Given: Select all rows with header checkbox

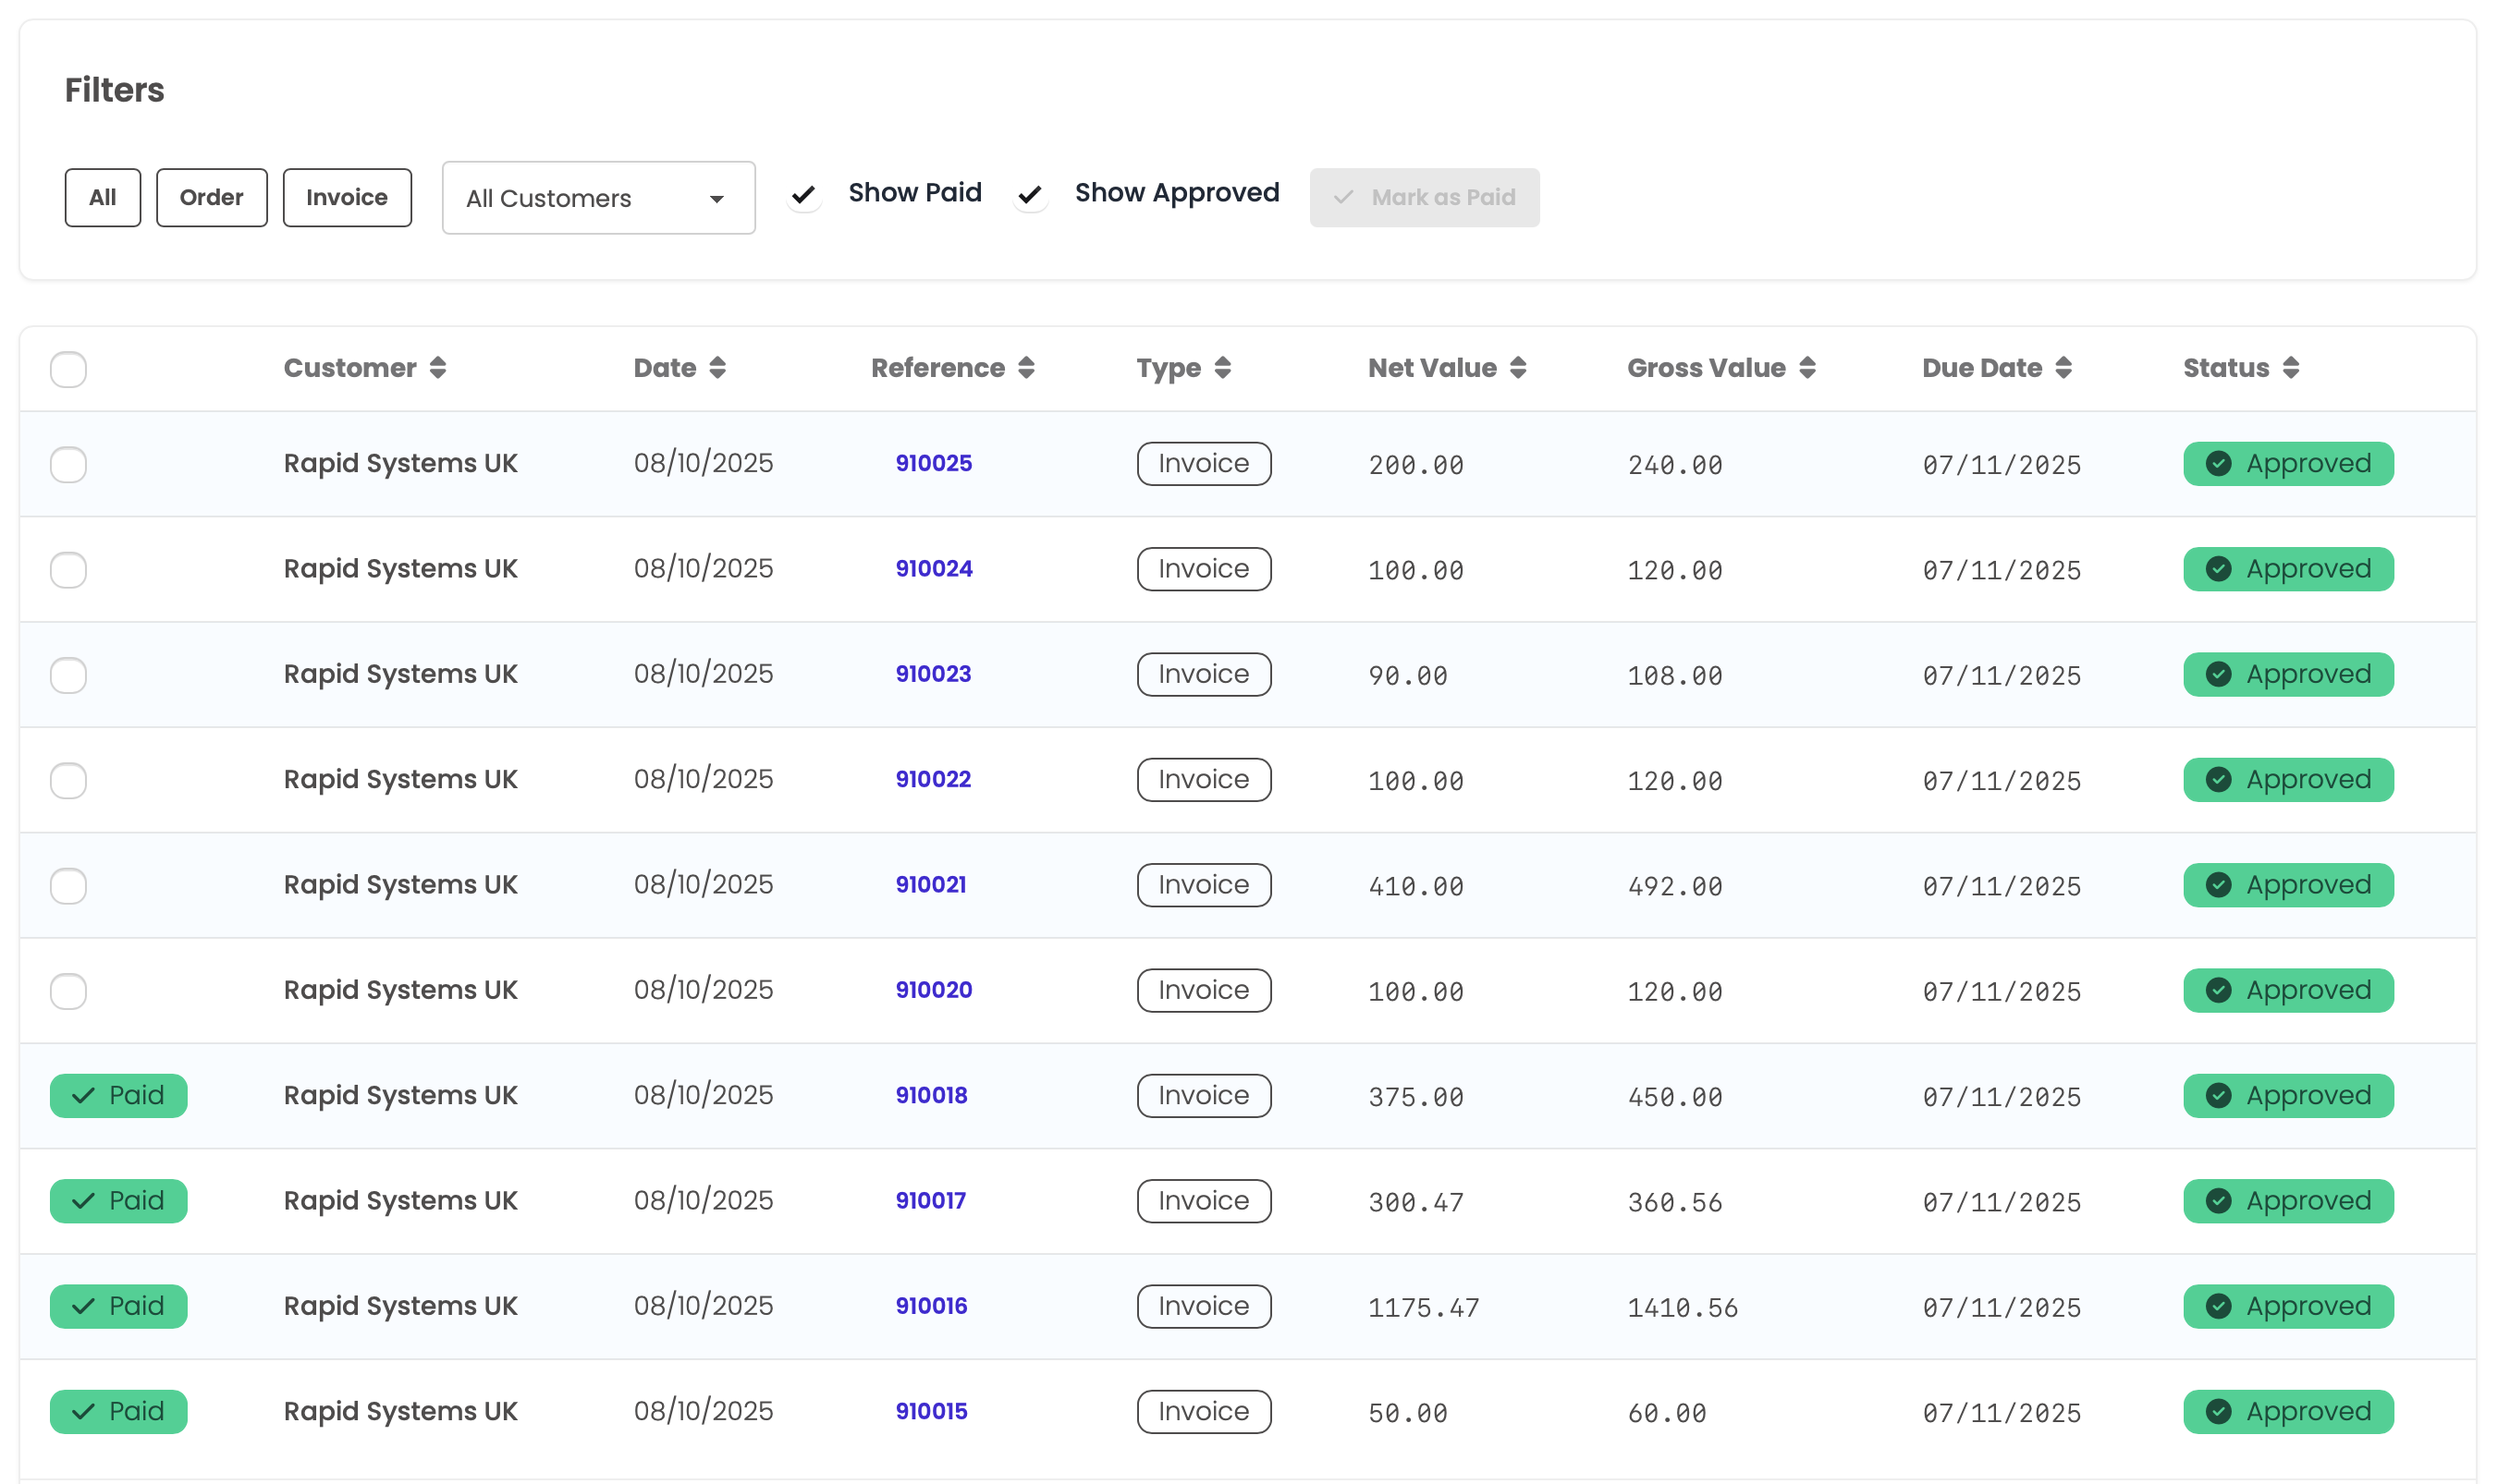Looking at the screenshot, I should (x=69, y=370).
